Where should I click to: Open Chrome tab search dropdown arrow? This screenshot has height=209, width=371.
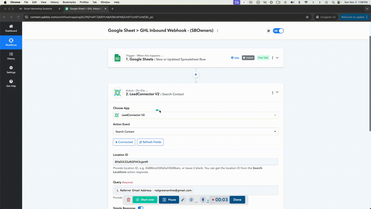[367, 9]
